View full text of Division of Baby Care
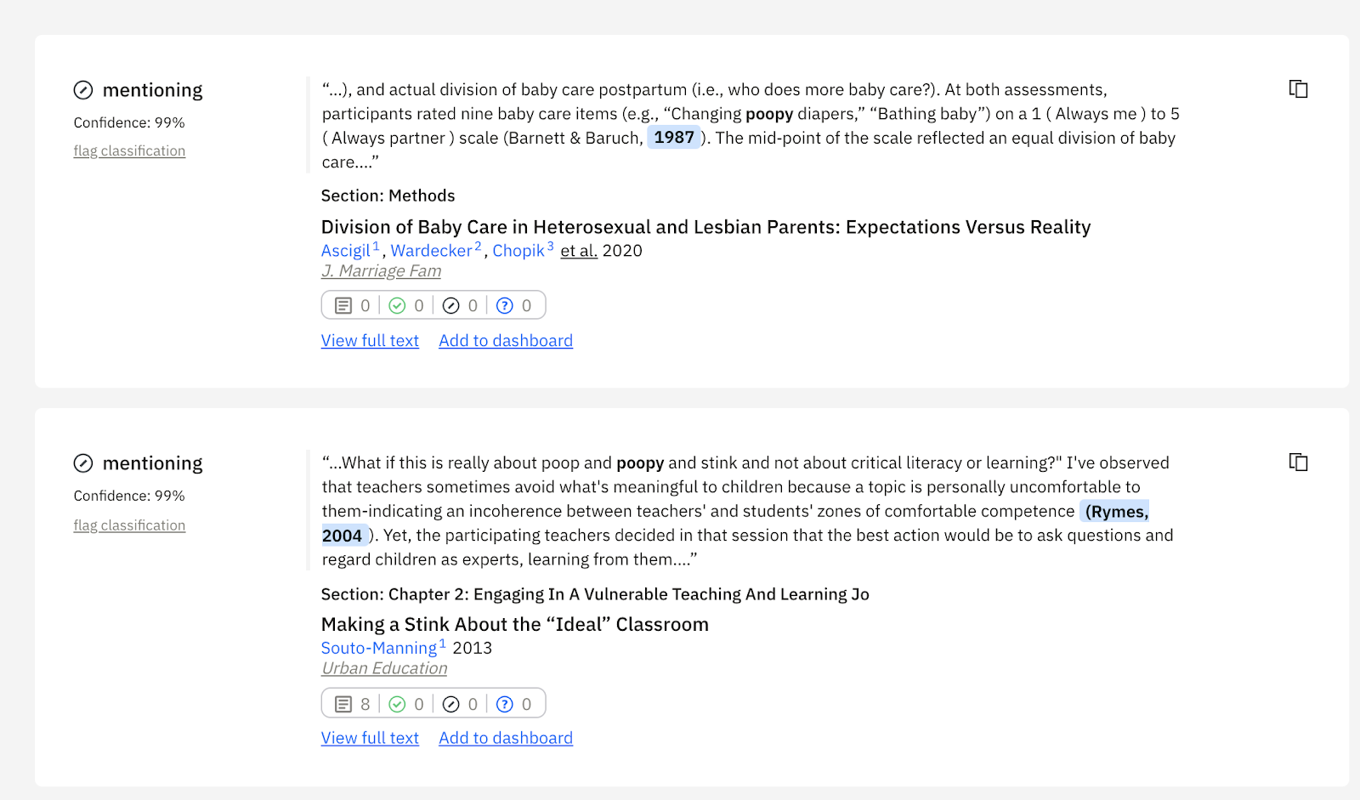The width and height of the screenshot is (1360, 800). coord(370,341)
